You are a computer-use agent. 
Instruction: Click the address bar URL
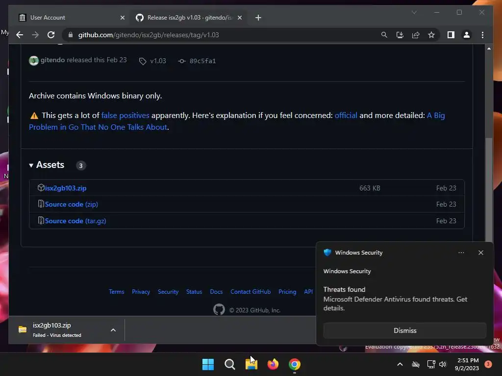[149, 35]
